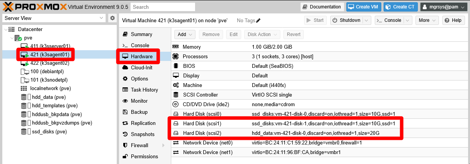This screenshot has width=470, height=164.
Task: Select the pve node
Action: click(28, 38)
